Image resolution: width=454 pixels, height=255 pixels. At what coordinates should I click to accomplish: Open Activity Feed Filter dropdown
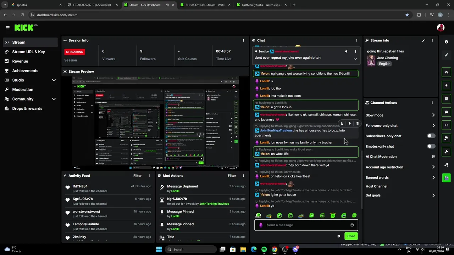[x=137, y=176]
